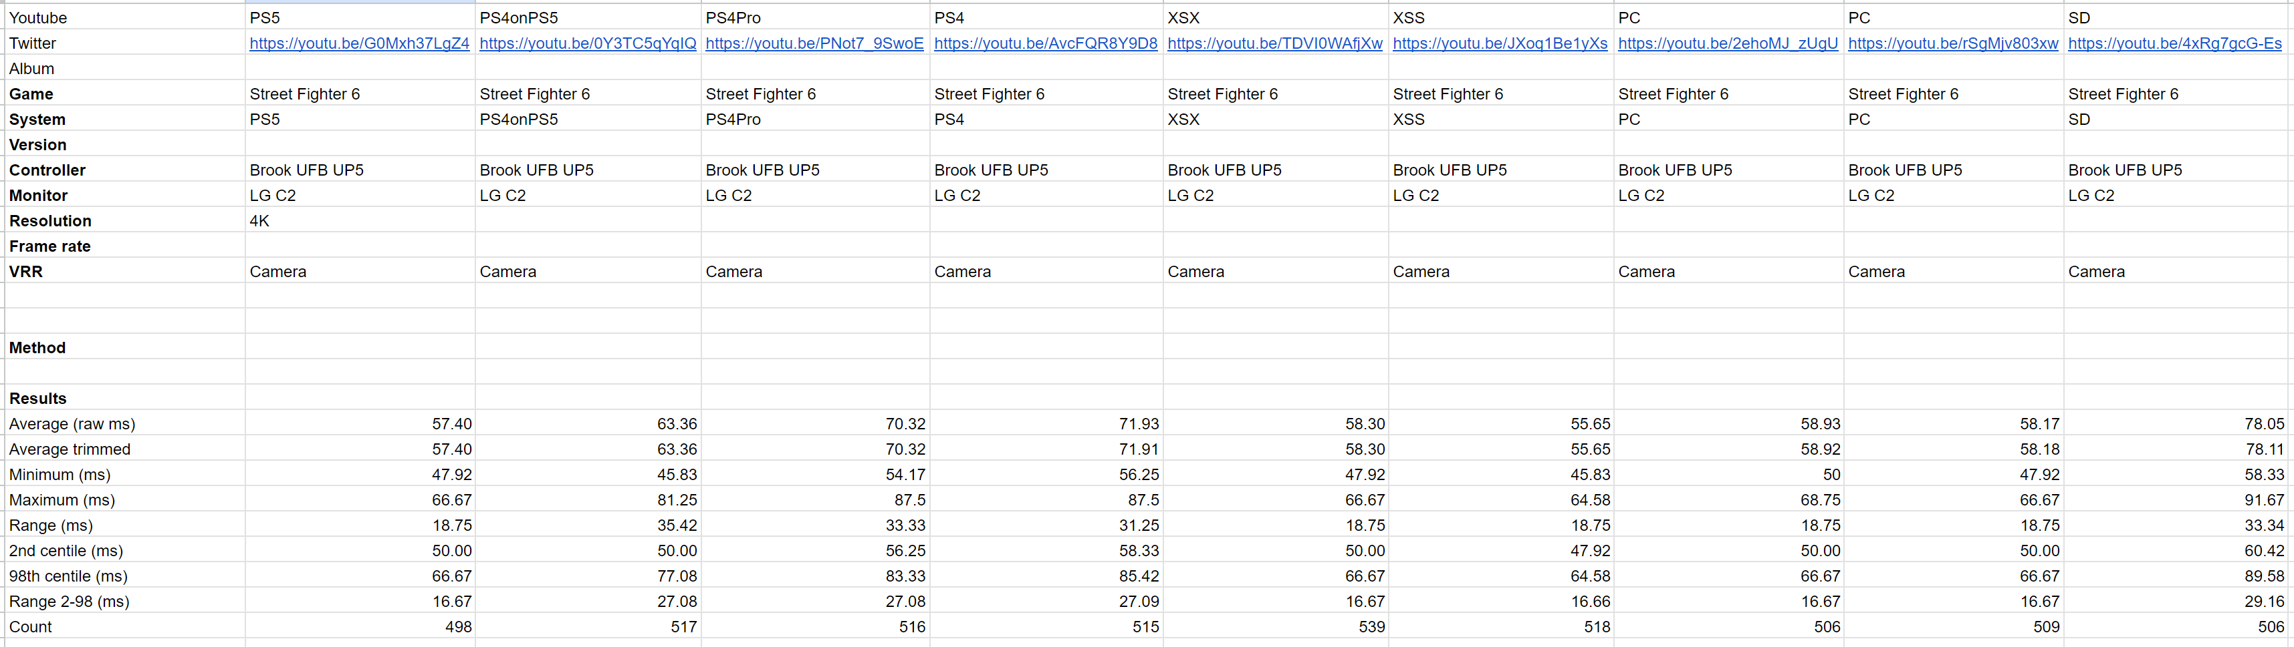Screen dimensions: 2294x647
Task: Select PS4 count value 515
Action: pyautogui.click(x=1046, y=626)
